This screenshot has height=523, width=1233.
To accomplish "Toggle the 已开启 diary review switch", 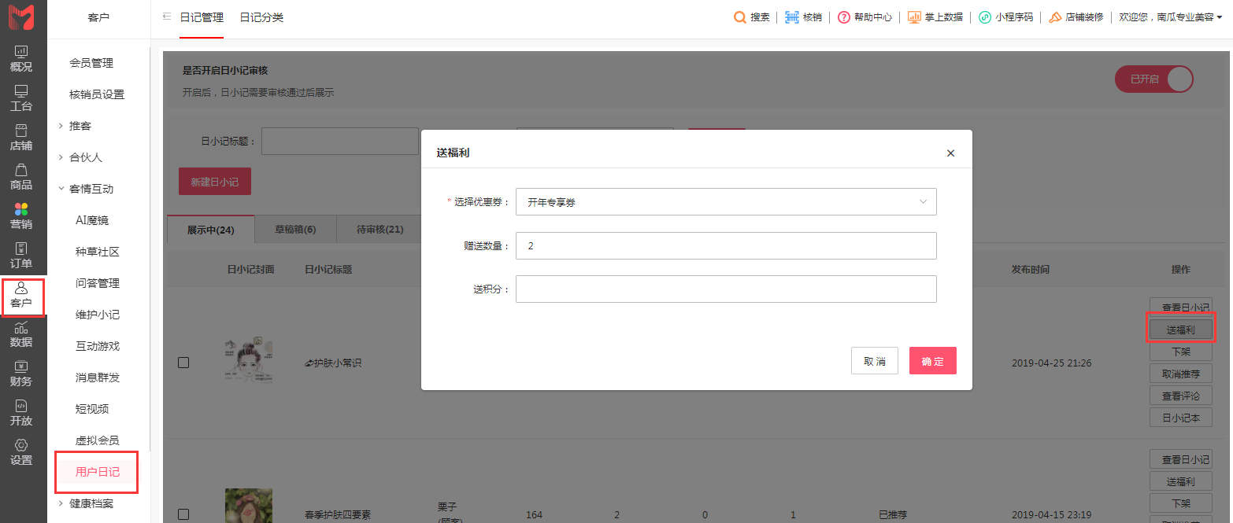I will [1153, 79].
